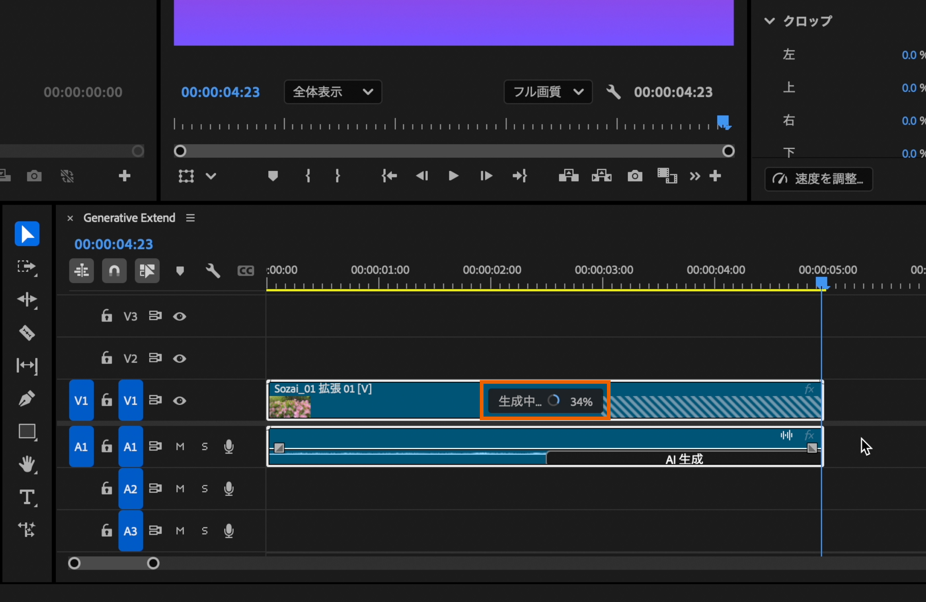Select the Hand tool
This screenshot has width=926, height=602.
point(27,464)
